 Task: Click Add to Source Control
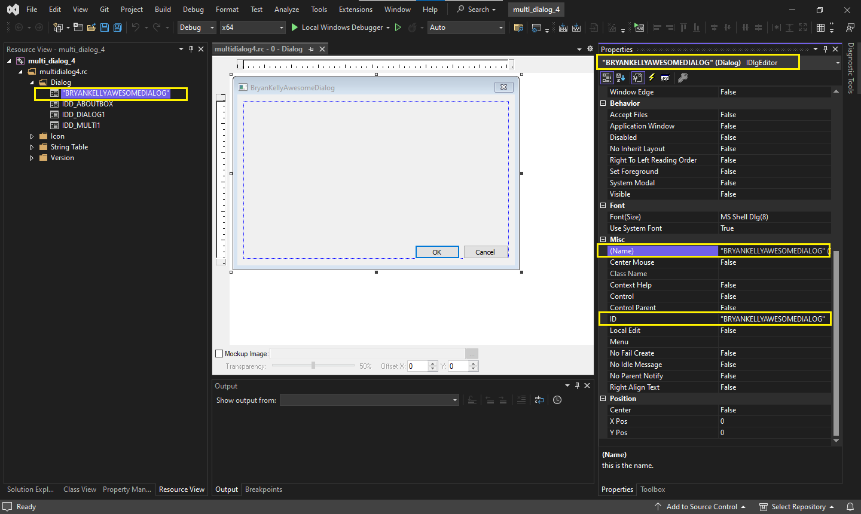[x=701, y=507]
